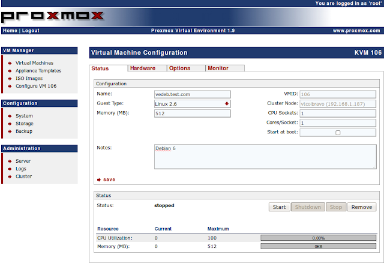The width and height of the screenshot is (384, 263).
Task: Open the Options tab
Action: [x=186, y=68]
